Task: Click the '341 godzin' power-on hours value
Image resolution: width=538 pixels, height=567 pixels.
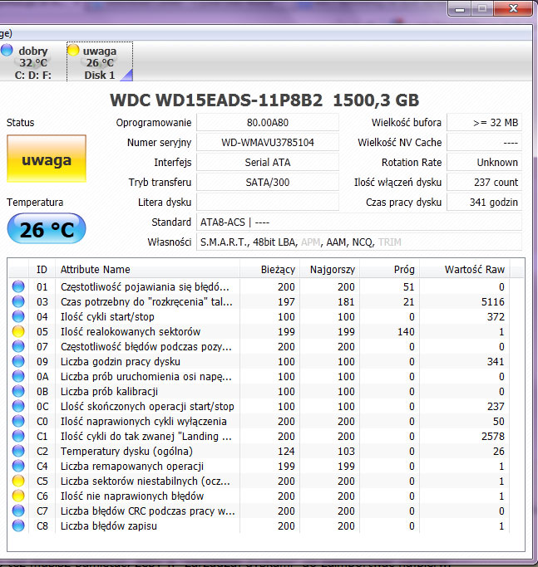Action: pos(484,202)
